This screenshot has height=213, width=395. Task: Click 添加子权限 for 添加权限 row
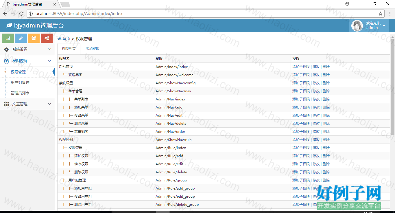click(x=301, y=156)
